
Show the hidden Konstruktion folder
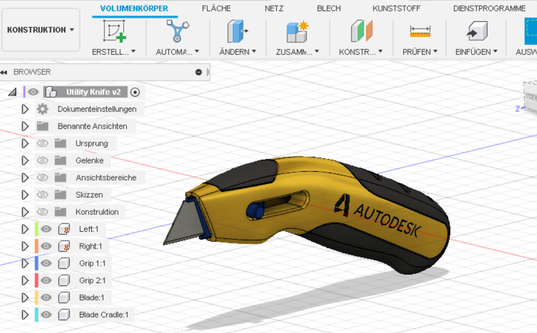click(x=42, y=212)
